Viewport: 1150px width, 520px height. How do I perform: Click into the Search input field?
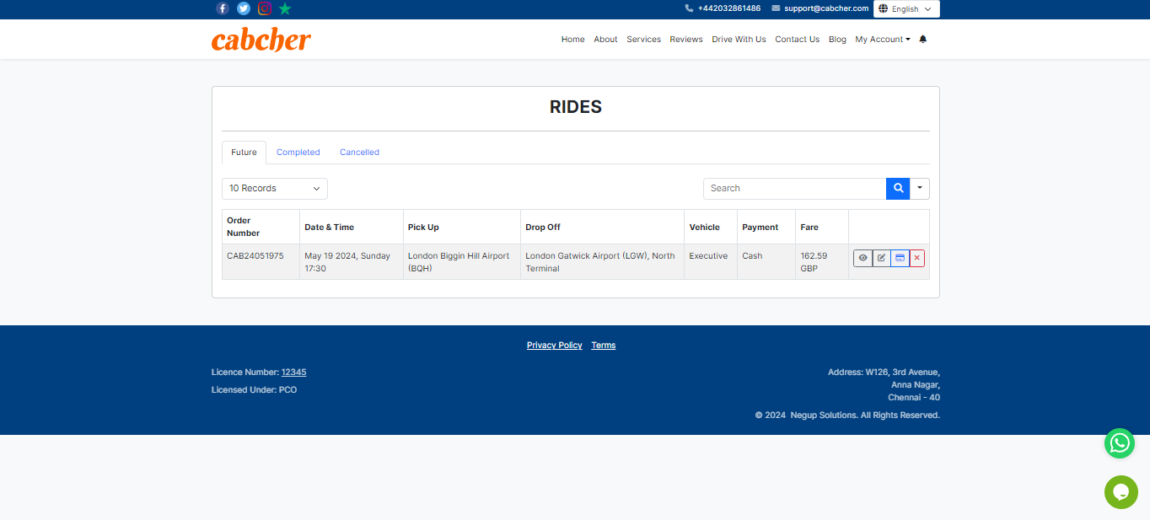[x=794, y=189]
